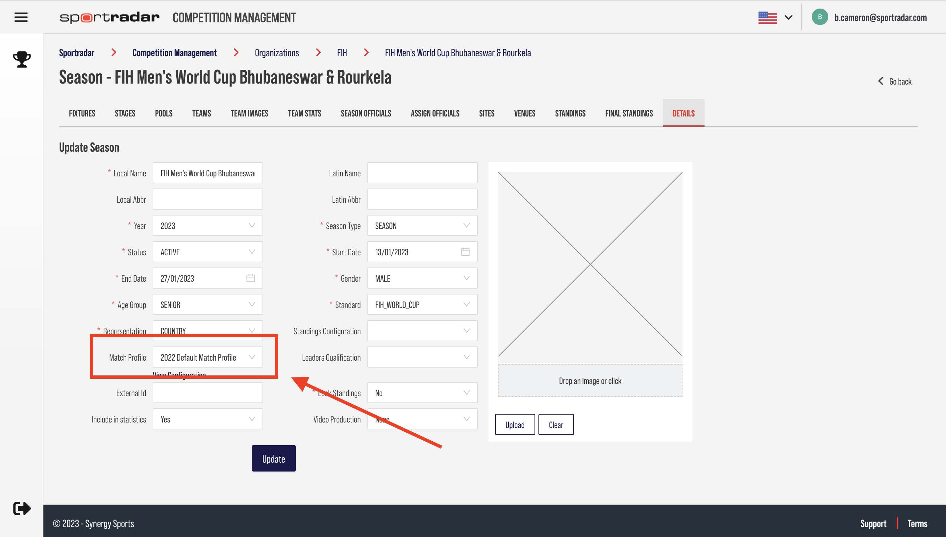Click the Latin Abbr input field
Viewport: 946px width, 537px height.
coord(422,199)
